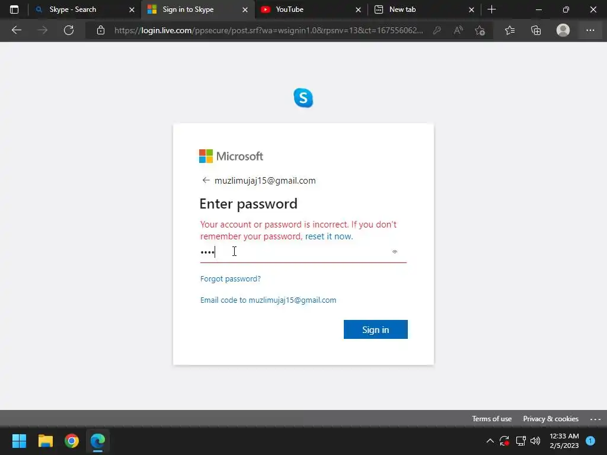Image resolution: width=607 pixels, height=455 pixels.
Task: Open the Collections icon
Action: (536, 30)
